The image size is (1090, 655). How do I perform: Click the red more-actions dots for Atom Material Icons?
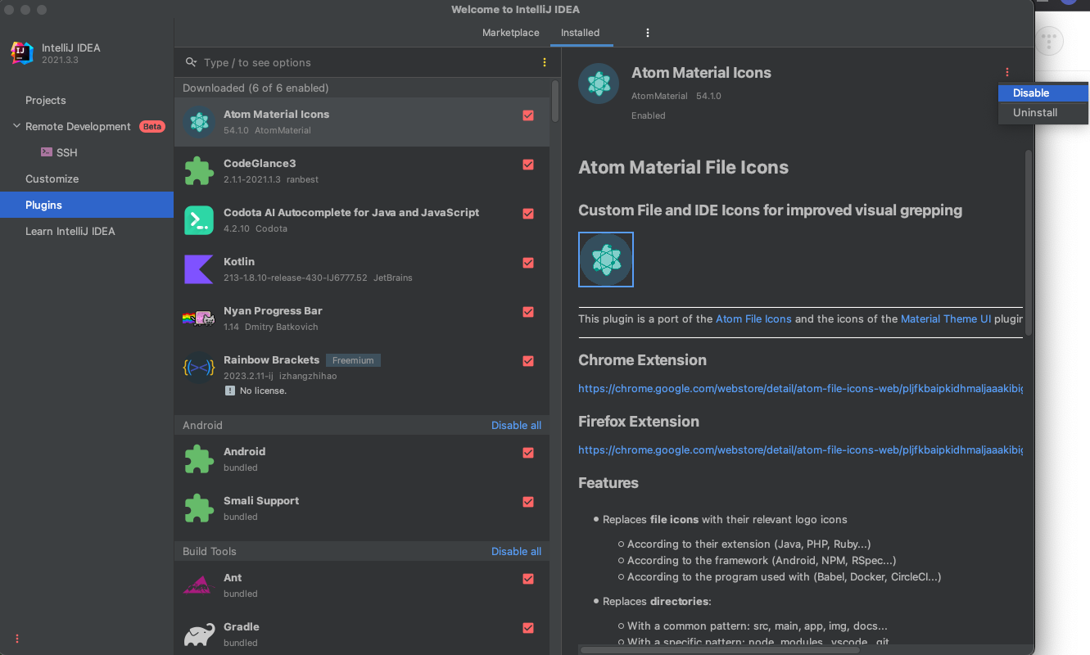pos(1006,72)
